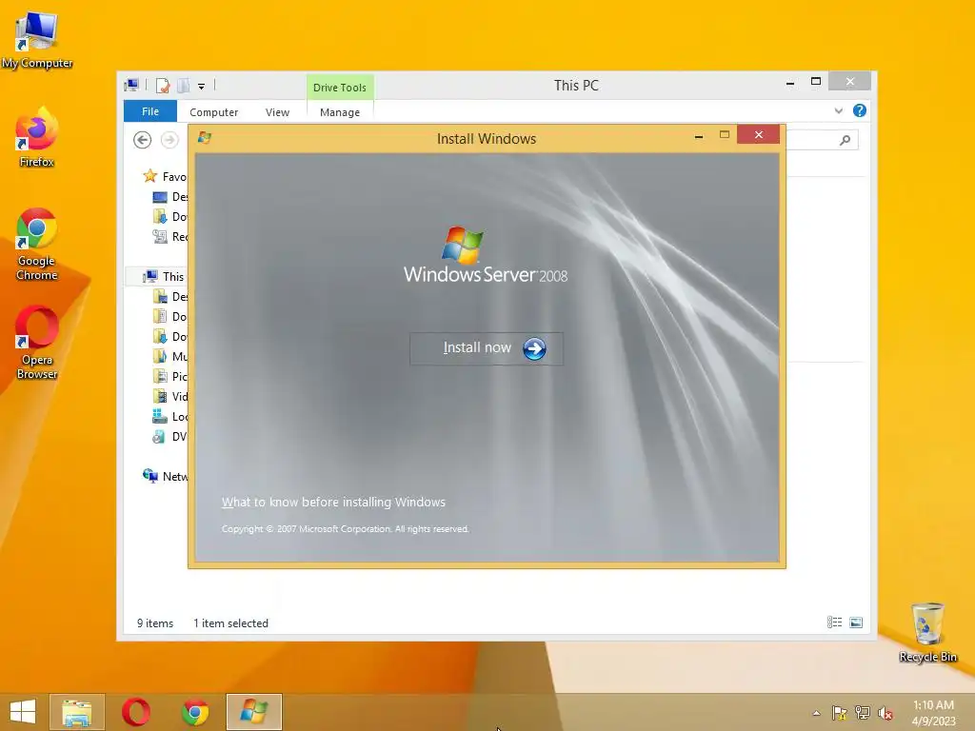Switch to the View ribbon tab
Screen dimensions: 975x731
pyautogui.click(x=277, y=112)
